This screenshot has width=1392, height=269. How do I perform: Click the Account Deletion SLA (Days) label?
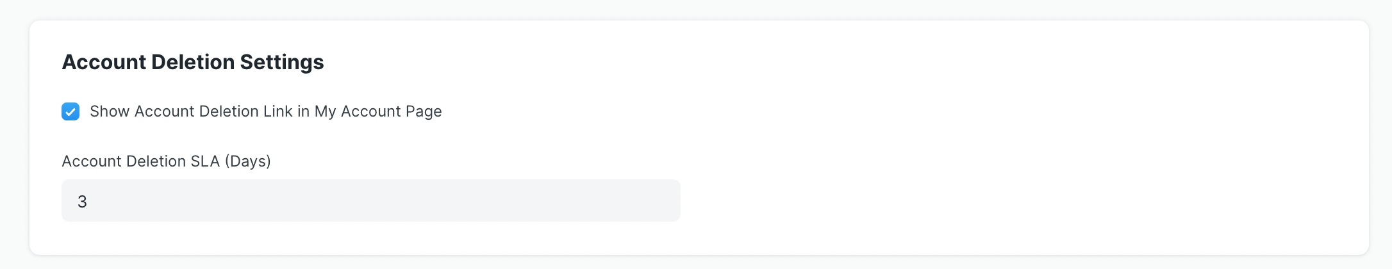pyautogui.click(x=166, y=161)
